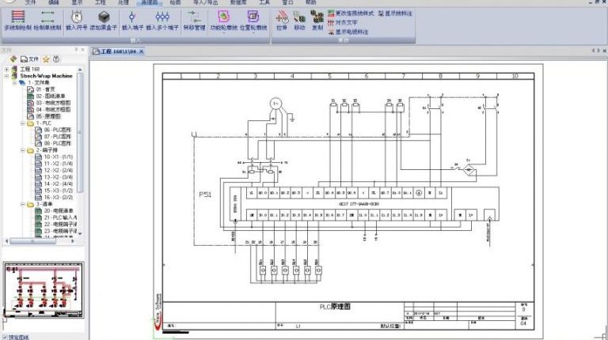This screenshot has width=608, height=340.
Task: Open the 帮助 menu
Action: pos(310,2)
